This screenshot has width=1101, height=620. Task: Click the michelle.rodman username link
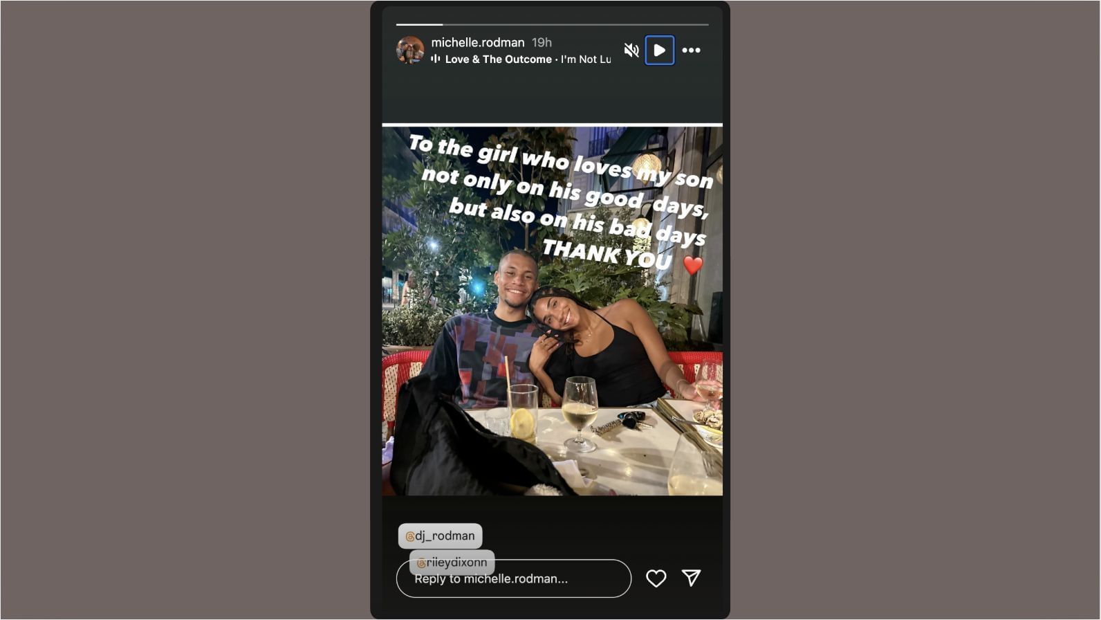pyautogui.click(x=478, y=42)
